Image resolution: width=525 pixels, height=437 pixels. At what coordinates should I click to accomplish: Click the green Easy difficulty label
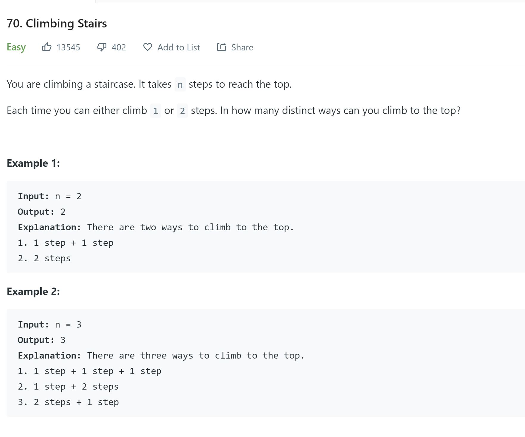(16, 47)
